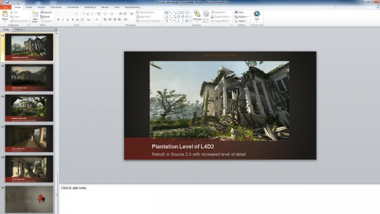Close the slides thumbnail pane
This screenshot has height=214, width=380.
56,29
